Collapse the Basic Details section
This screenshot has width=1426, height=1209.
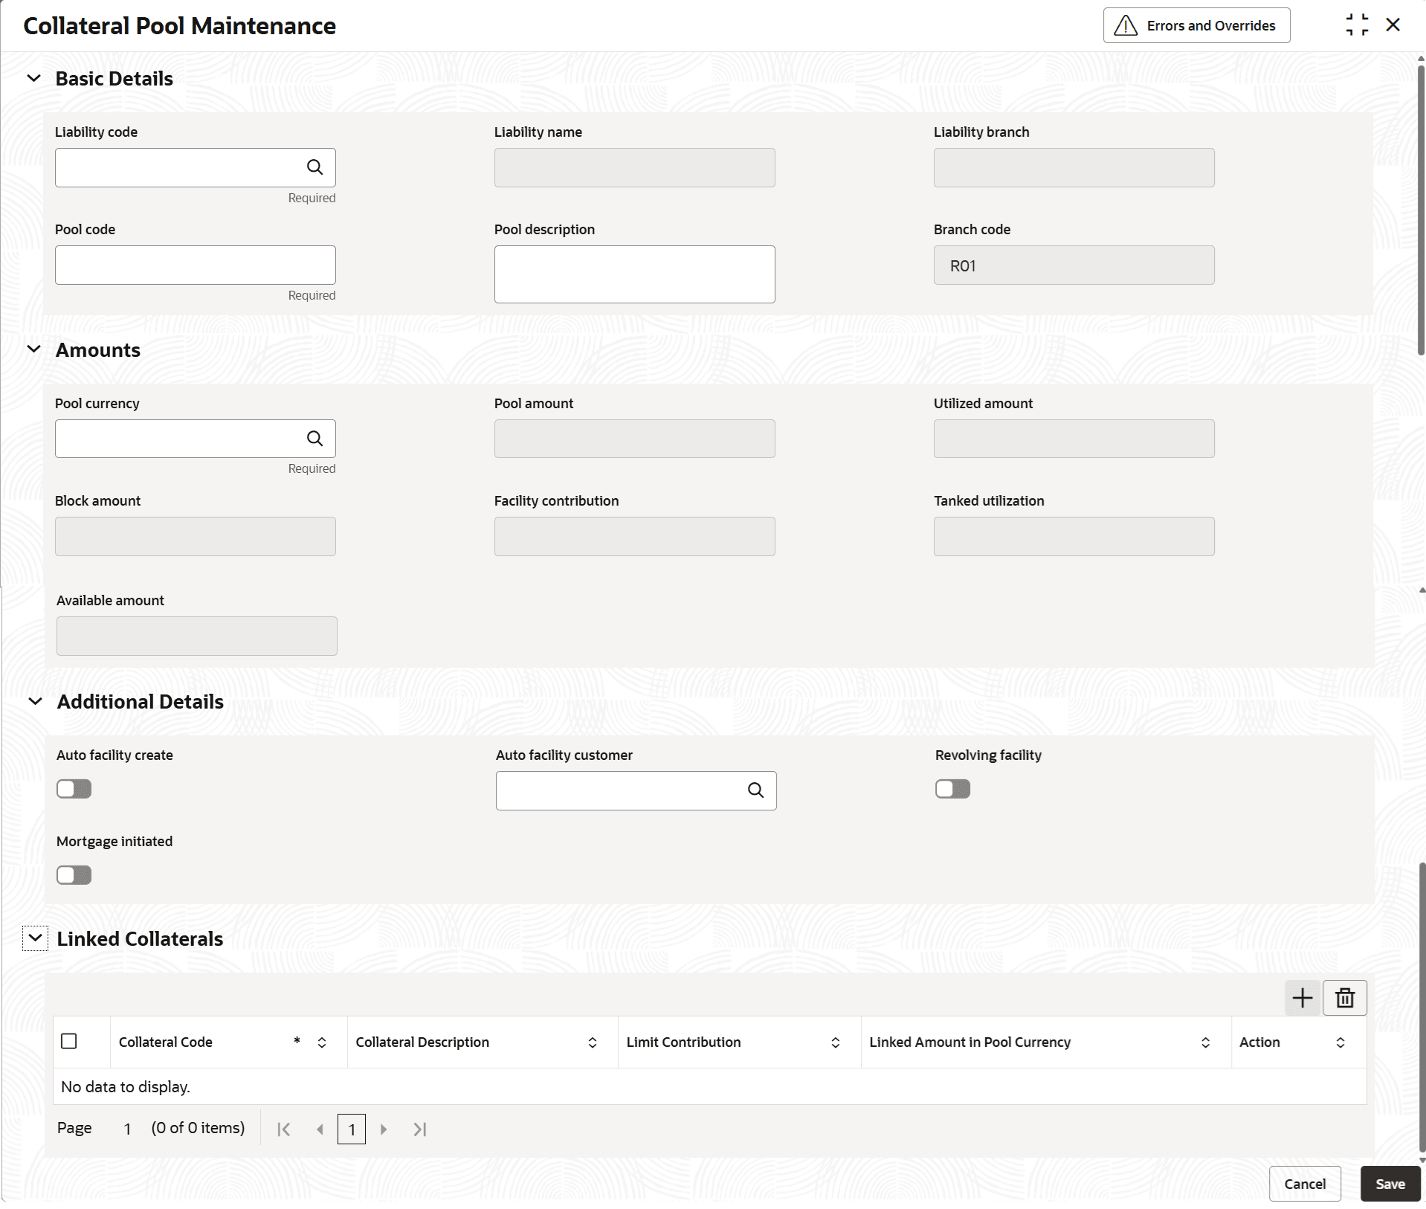tap(33, 78)
